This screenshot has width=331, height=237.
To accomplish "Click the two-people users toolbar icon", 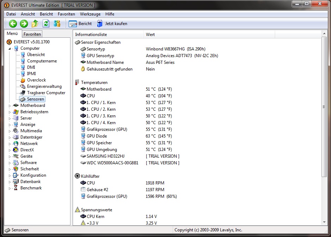I will (x=57, y=24).
